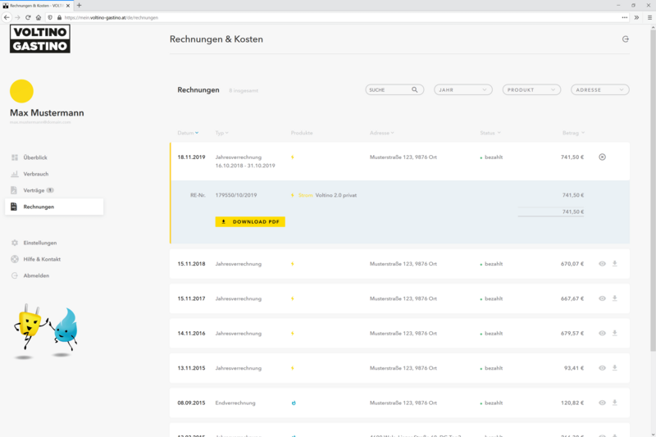
Task: Download the 08.09.2015 invoice
Action: [614, 403]
